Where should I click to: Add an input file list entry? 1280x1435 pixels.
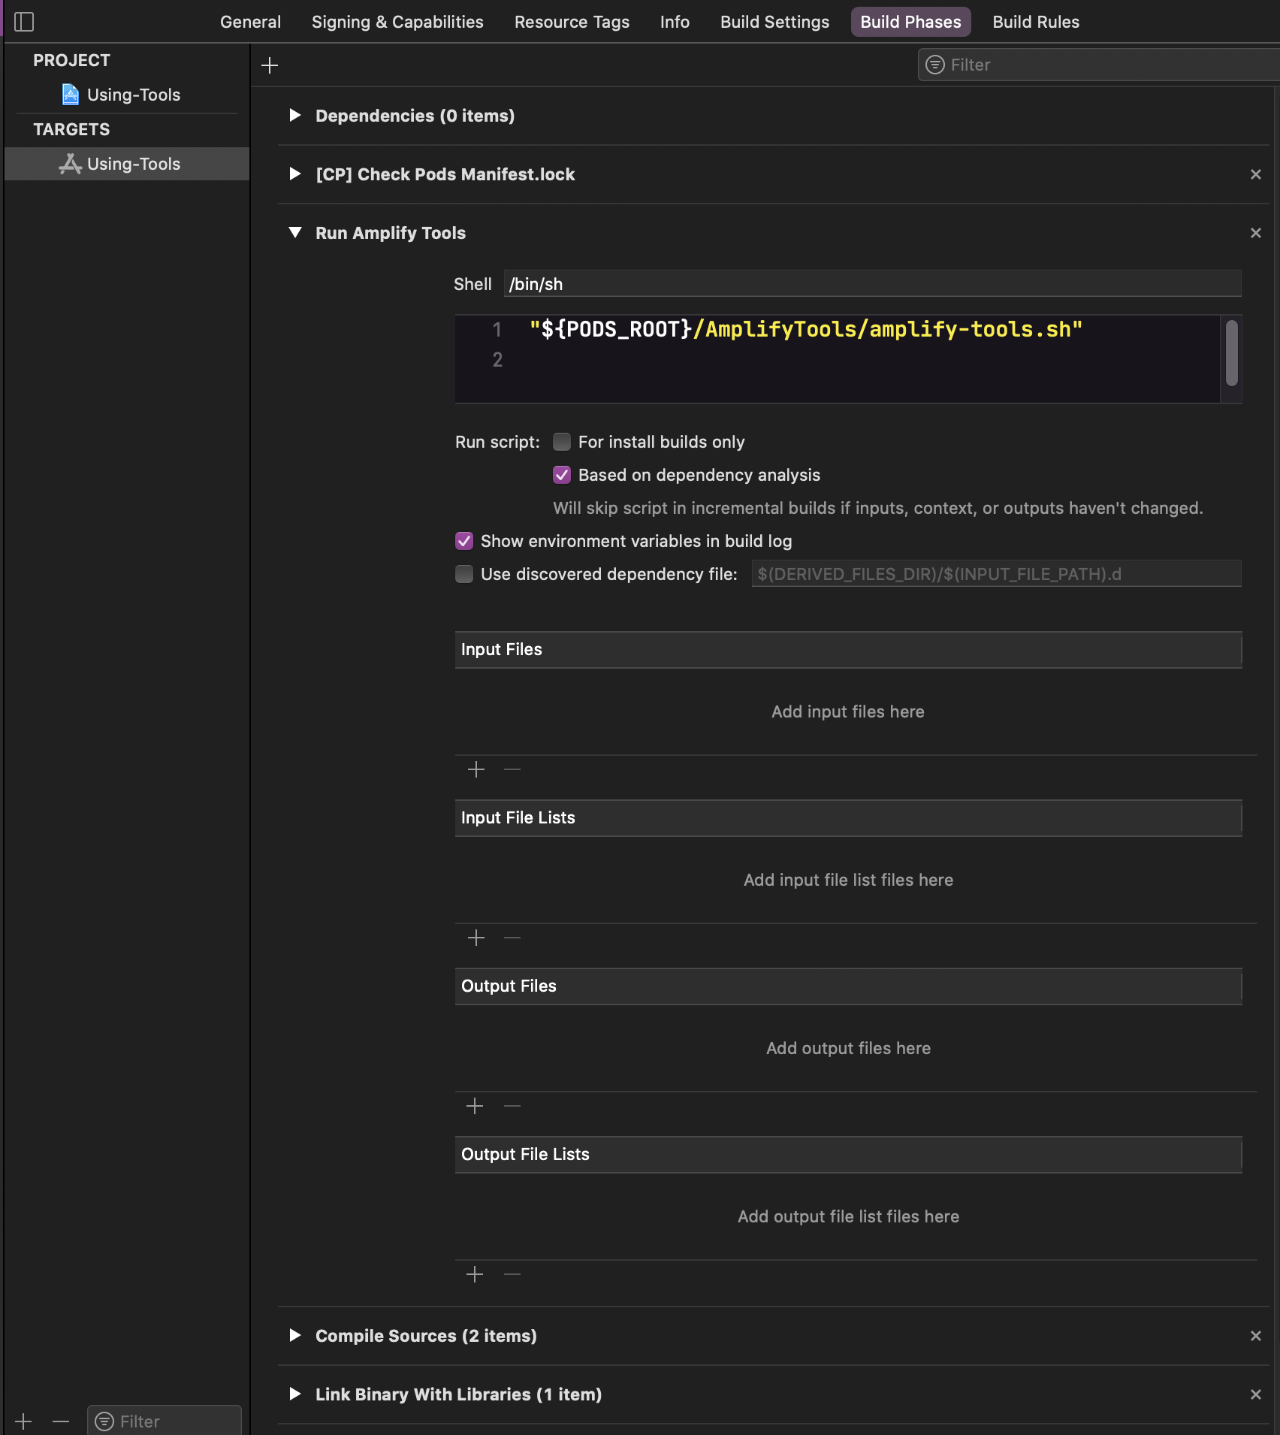pyautogui.click(x=476, y=938)
